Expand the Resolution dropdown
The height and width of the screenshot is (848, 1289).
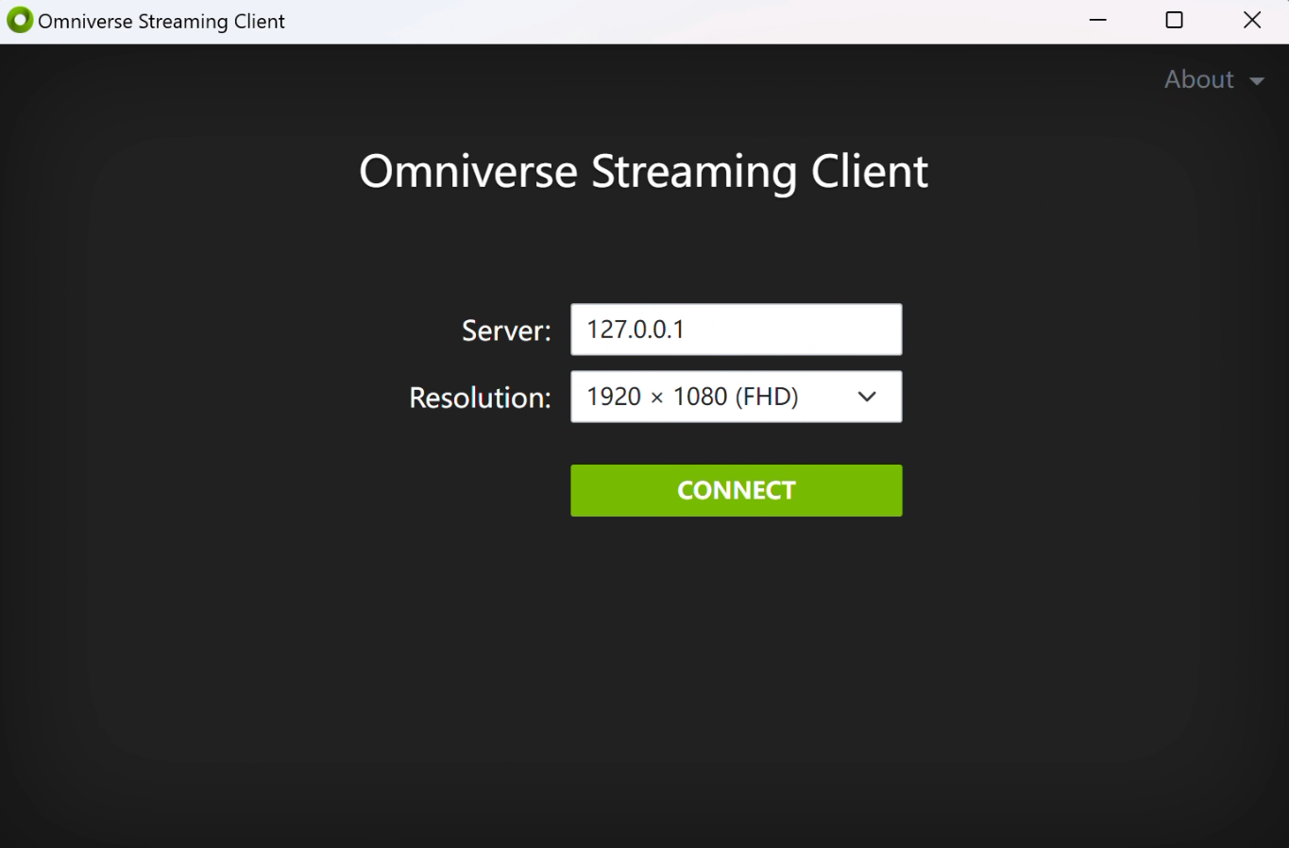coord(736,397)
